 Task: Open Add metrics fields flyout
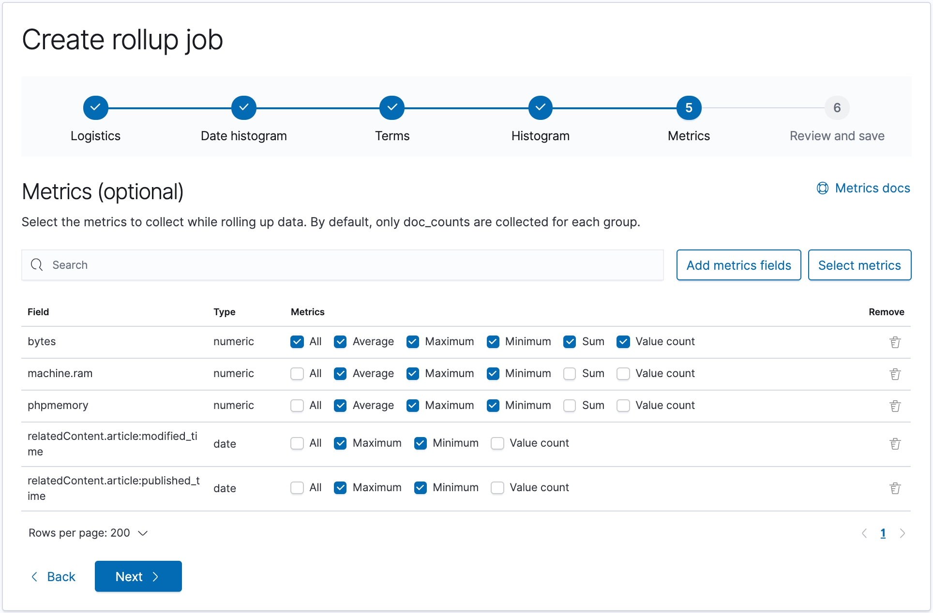click(738, 265)
